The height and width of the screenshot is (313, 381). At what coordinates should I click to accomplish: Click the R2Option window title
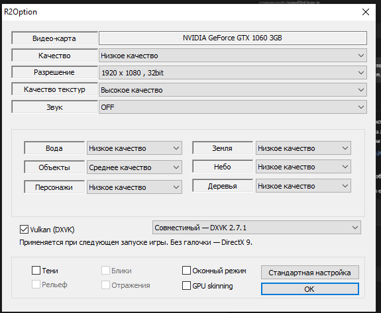(x=21, y=12)
